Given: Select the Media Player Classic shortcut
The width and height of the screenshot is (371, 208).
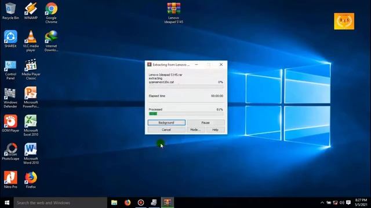Looking at the screenshot, I should (31, 70).
